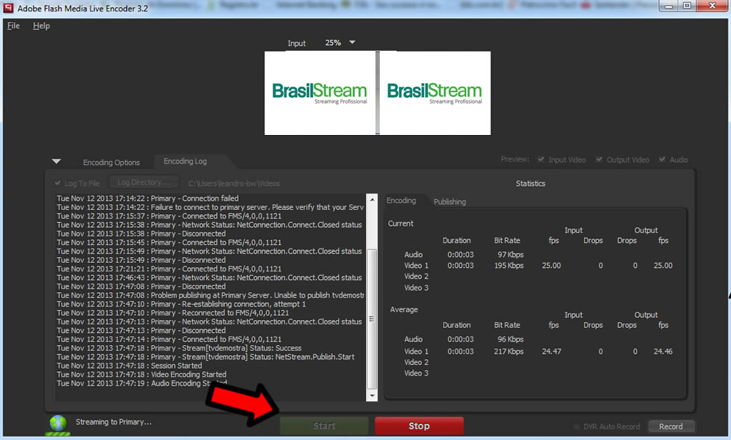Click the encoding log scrollbar thumb
The height and width of the screenshot is (440, 731).
372,319
